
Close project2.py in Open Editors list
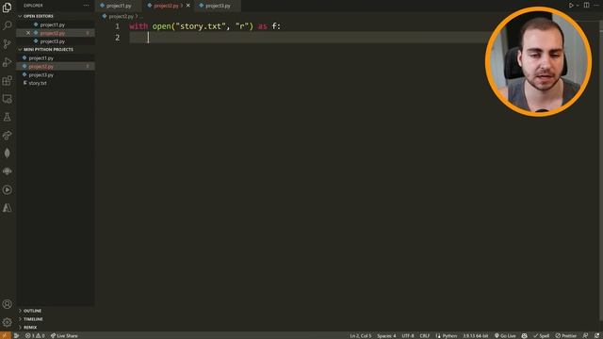pos(28,33)
